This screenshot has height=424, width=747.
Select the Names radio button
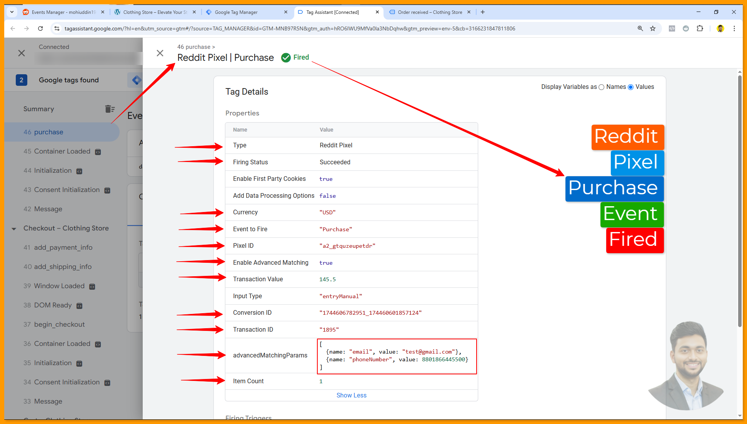coord(602,87)
